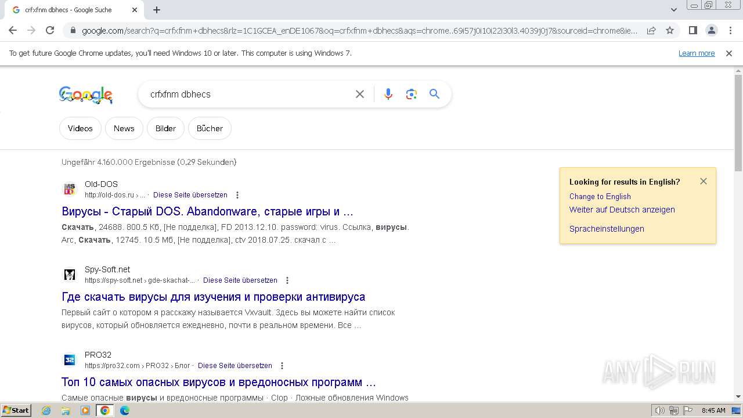The image size is (743, 418).
Task: Select the Old-DOS site name text
Action: click(x=101, y=184)
